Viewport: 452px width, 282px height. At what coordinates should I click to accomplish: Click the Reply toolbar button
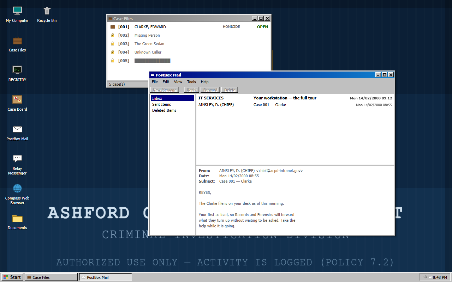191,90
